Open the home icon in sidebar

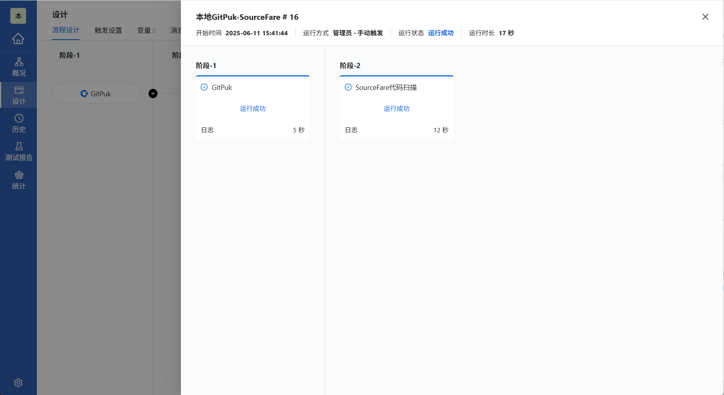pyautogui.click(x=18, y=39)
